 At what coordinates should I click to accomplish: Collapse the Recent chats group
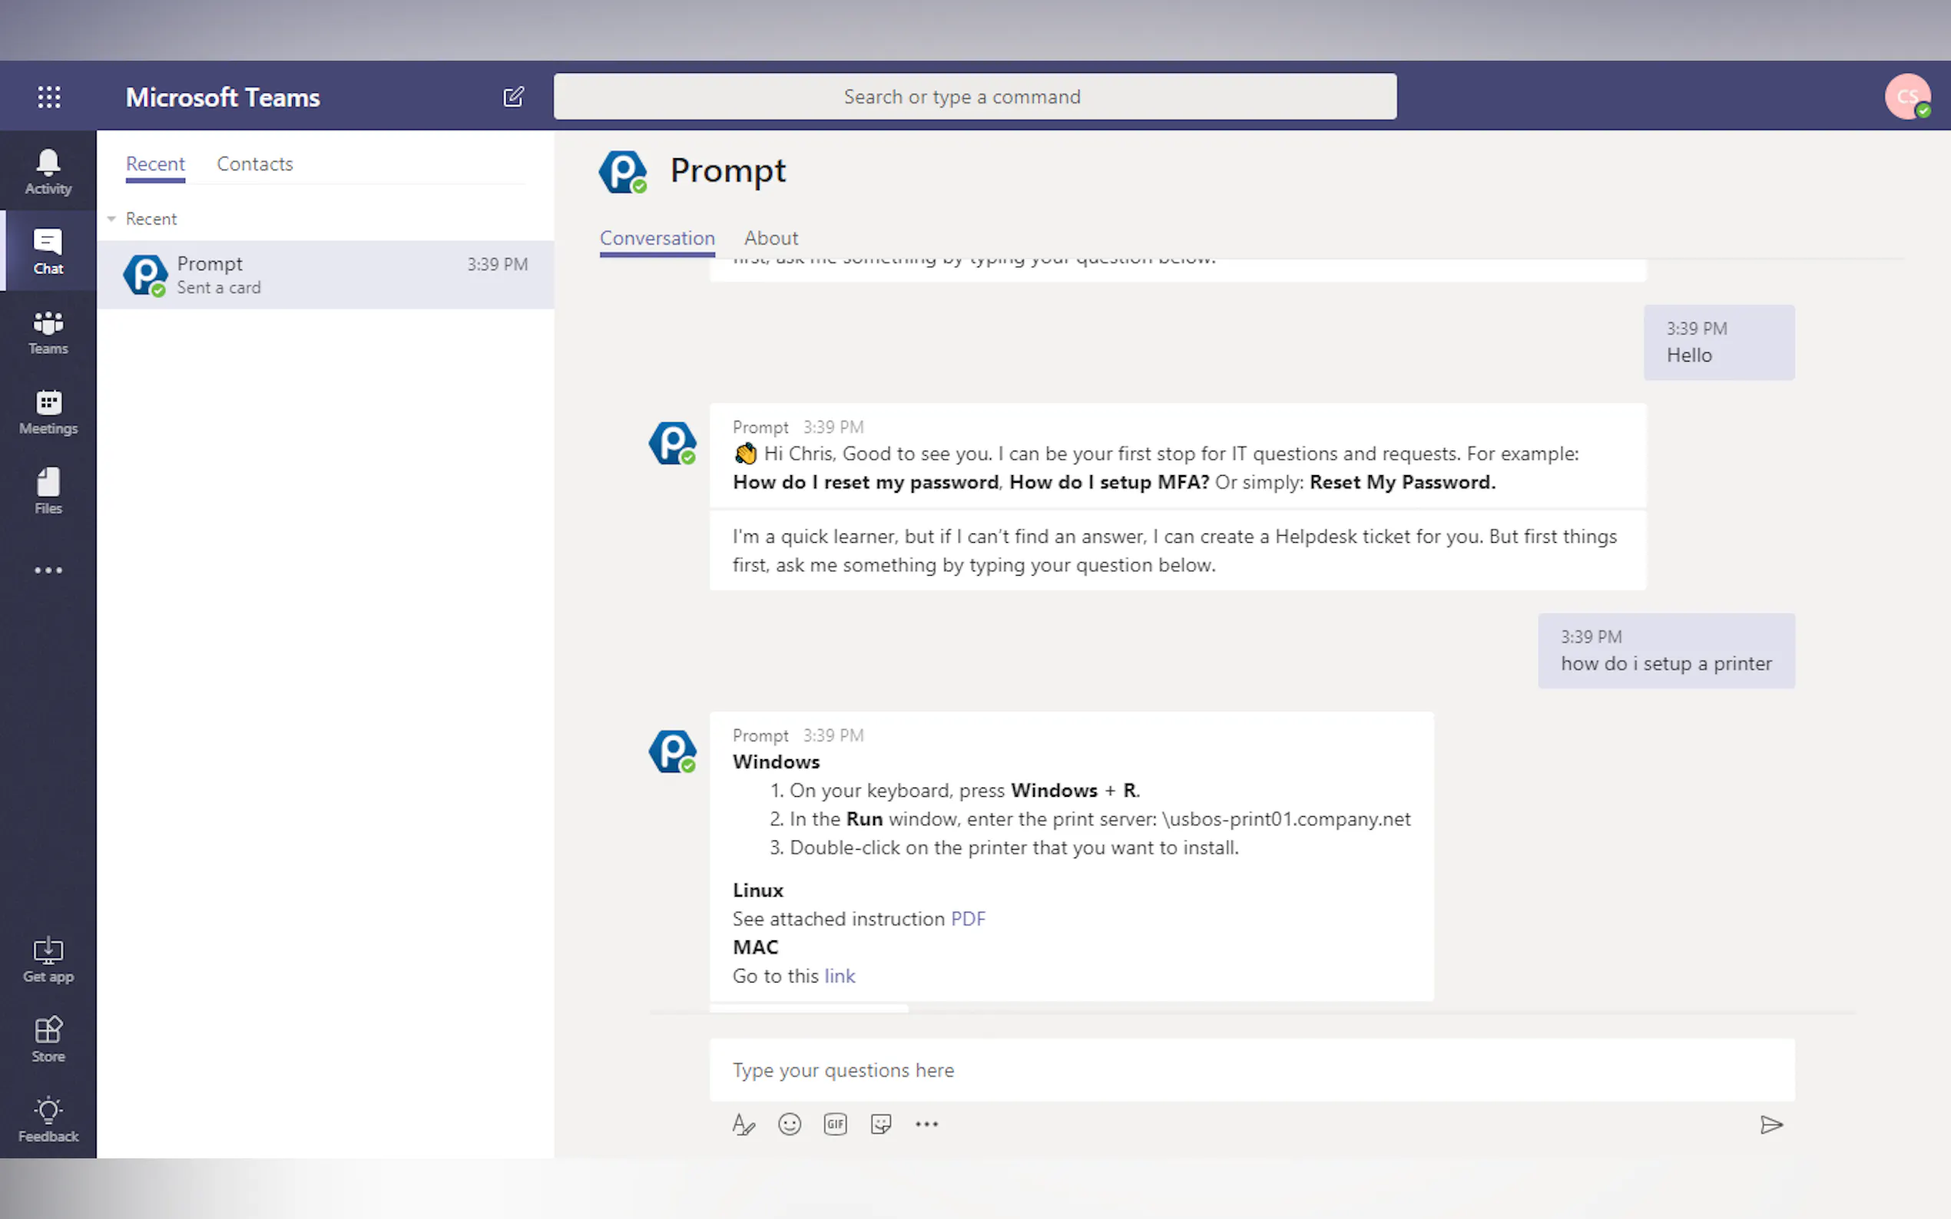tap(112, 219)
